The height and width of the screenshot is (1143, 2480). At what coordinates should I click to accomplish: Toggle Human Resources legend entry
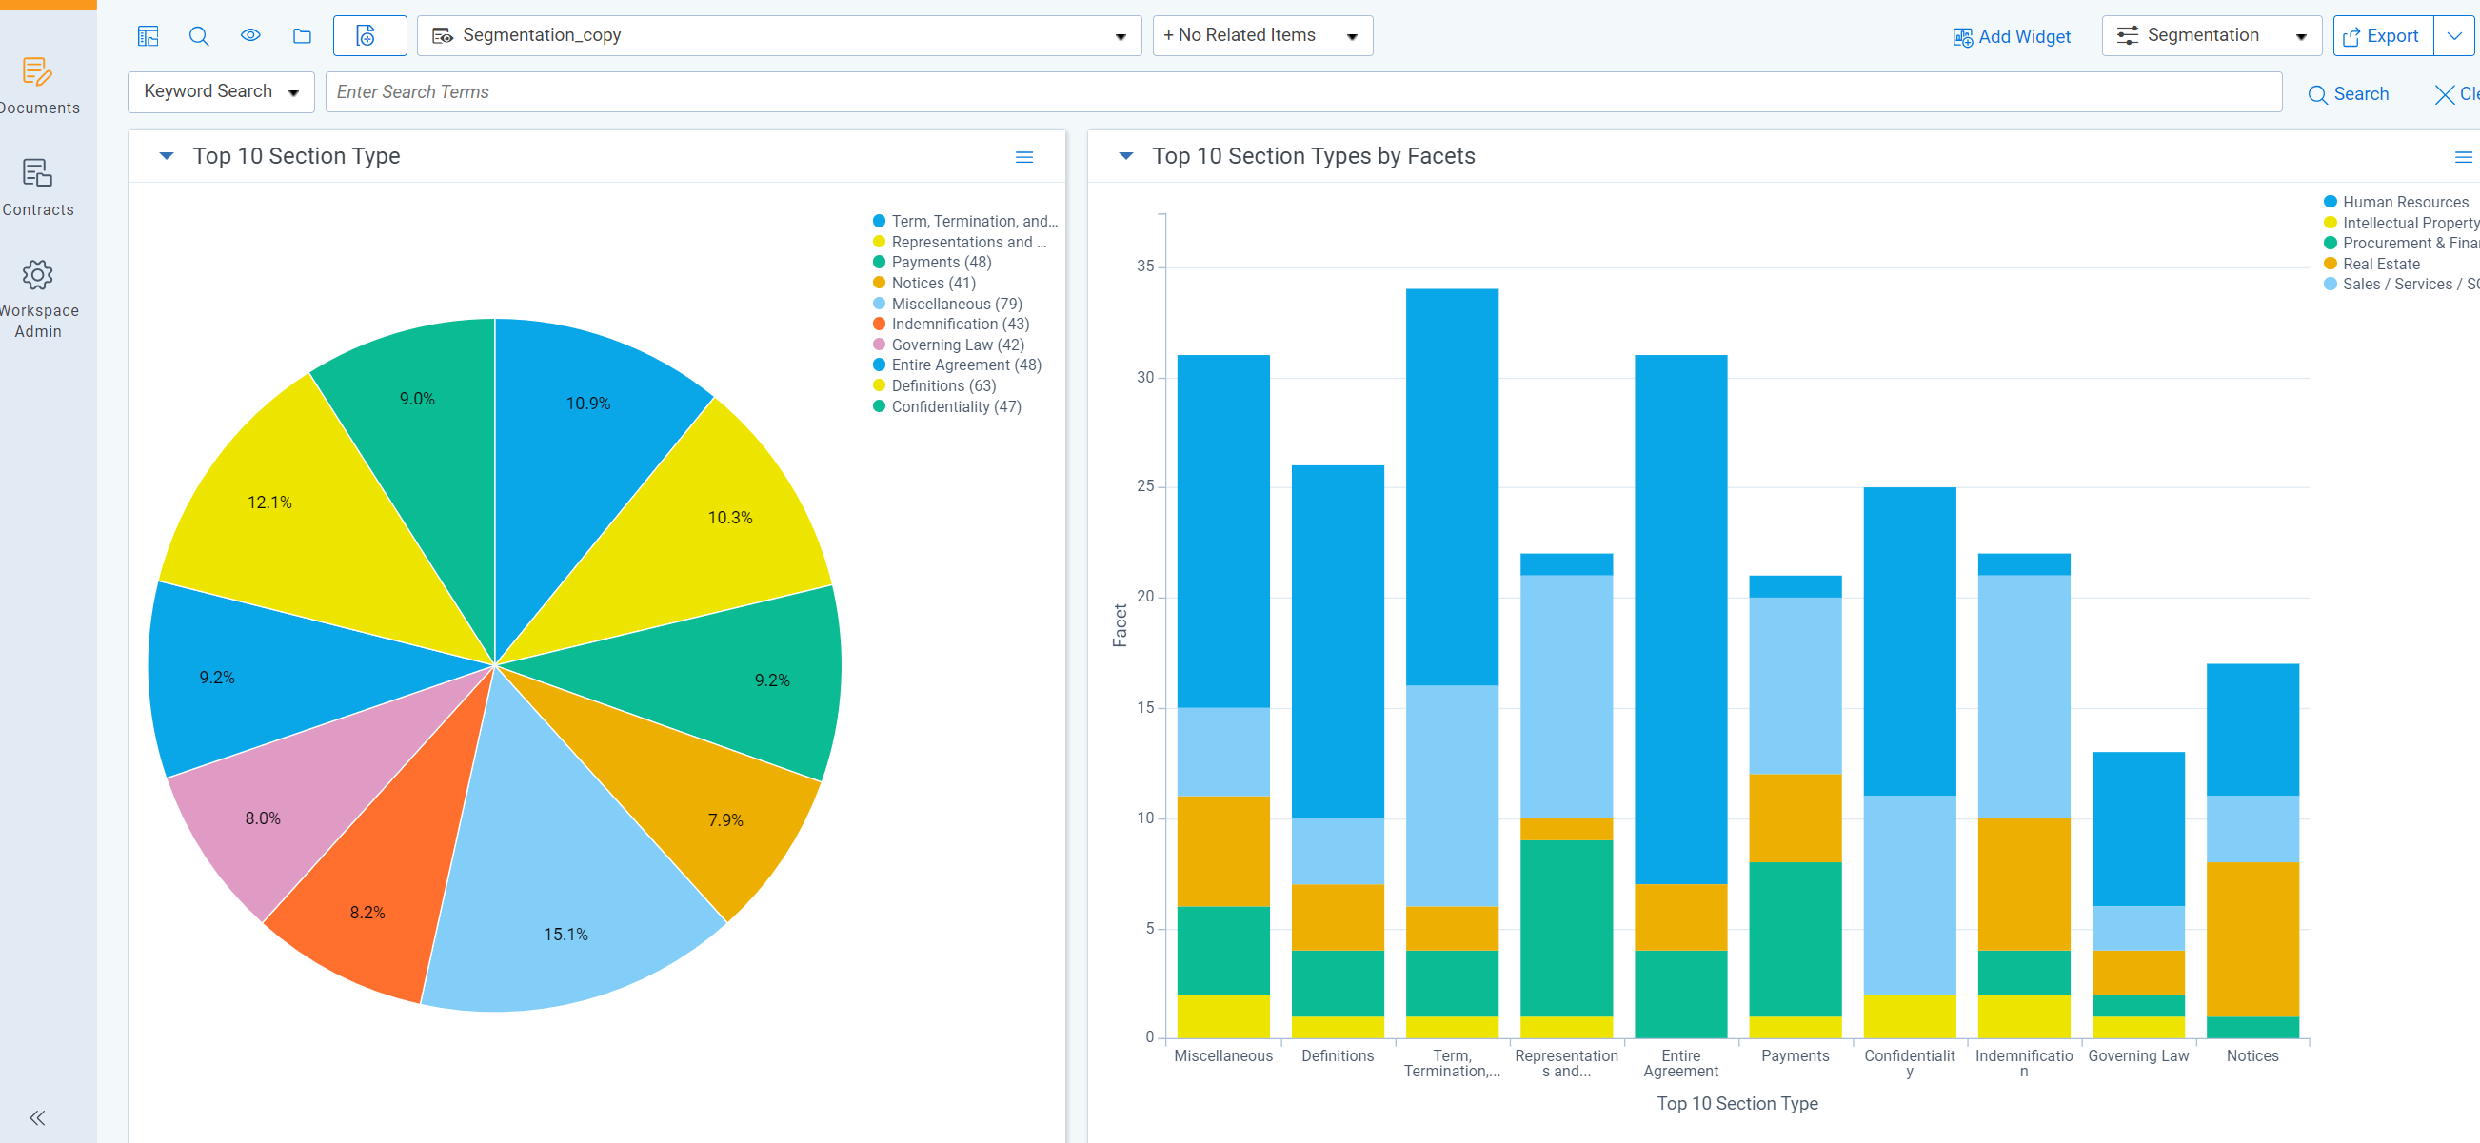pyautogui.click(x=2395, y=202)
